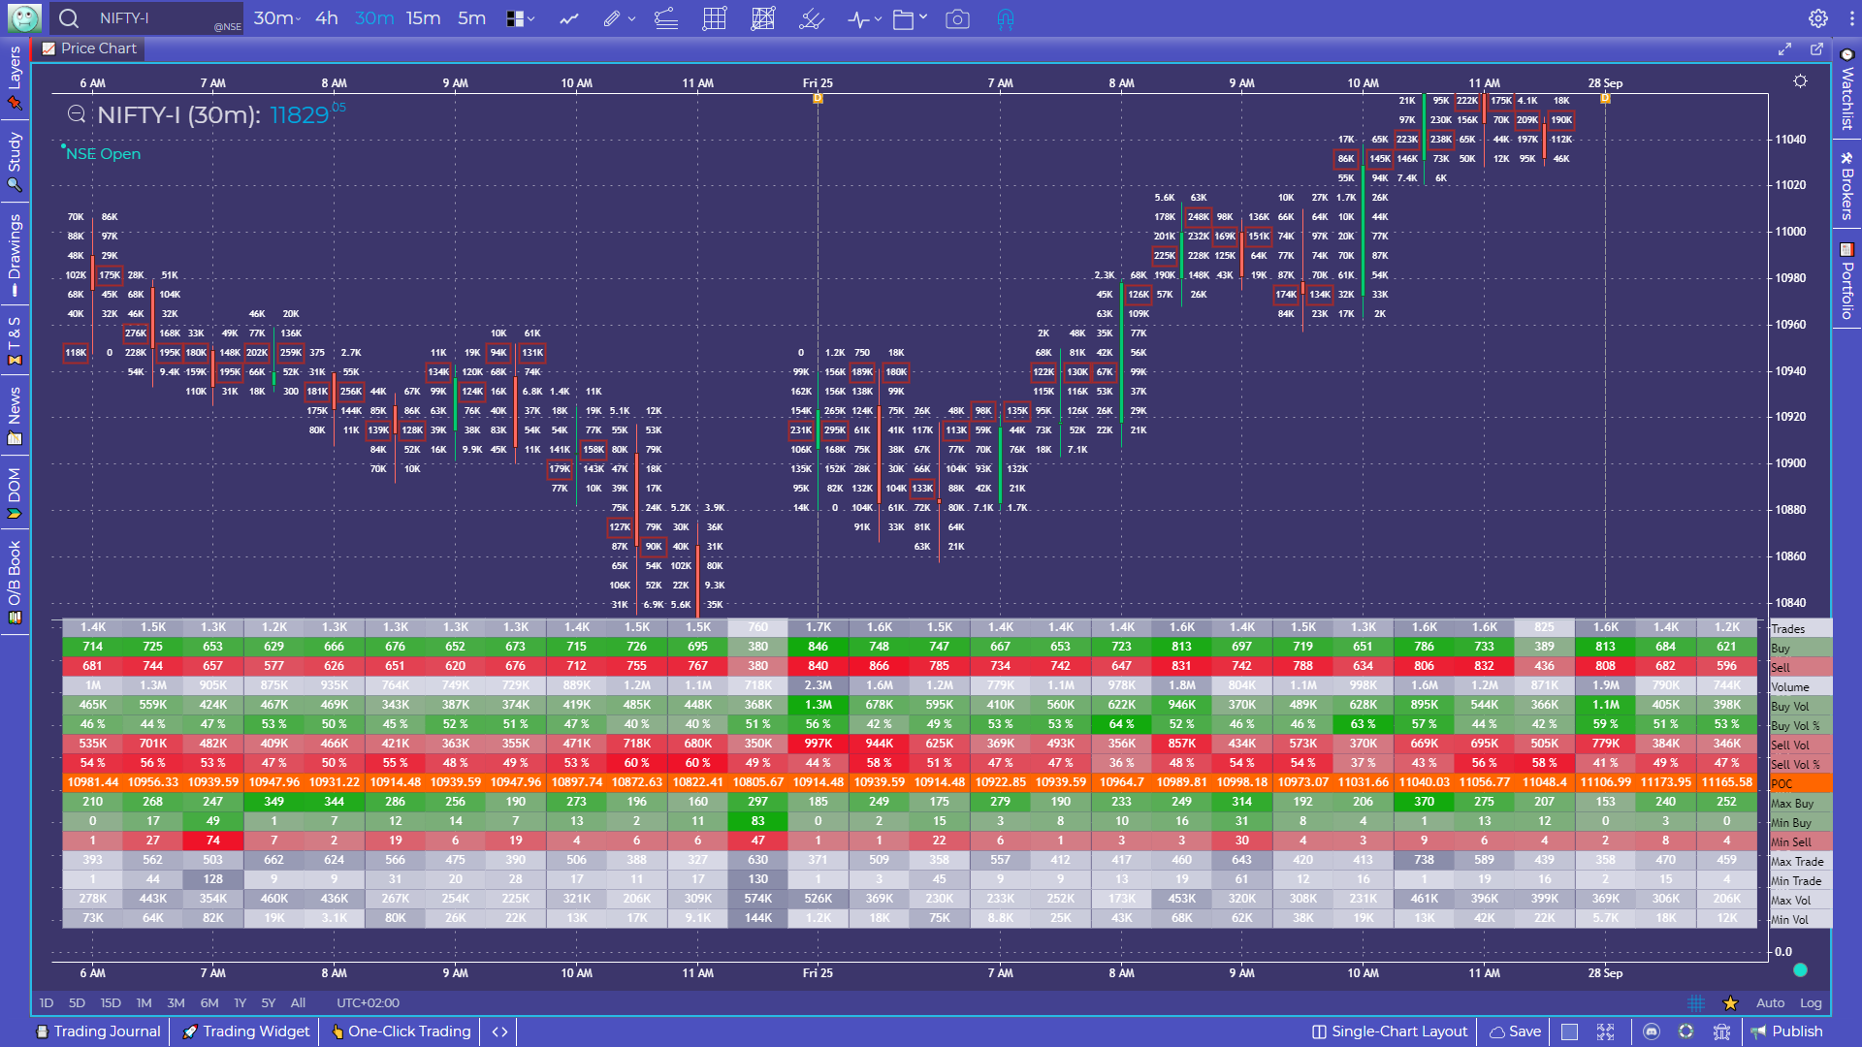1862x1047 pixels.
Task: Click the background color square swatch
Action: click(1570, 1031)
